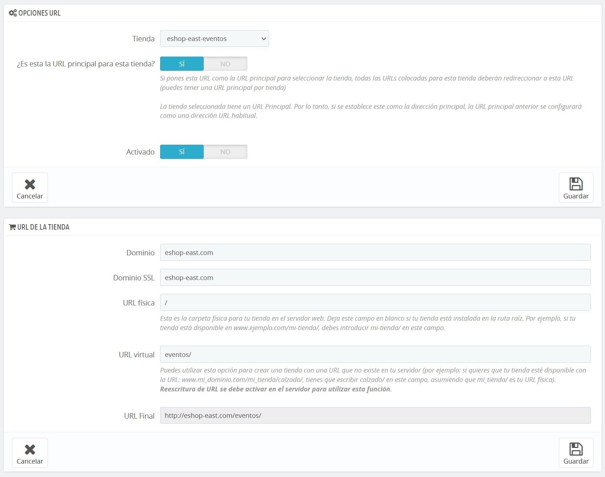Click Guardar in Opciones URL panel
The image size is (605, 477).
[576, 188]
